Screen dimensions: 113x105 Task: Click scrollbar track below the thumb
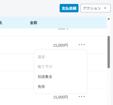click(109, 86)
